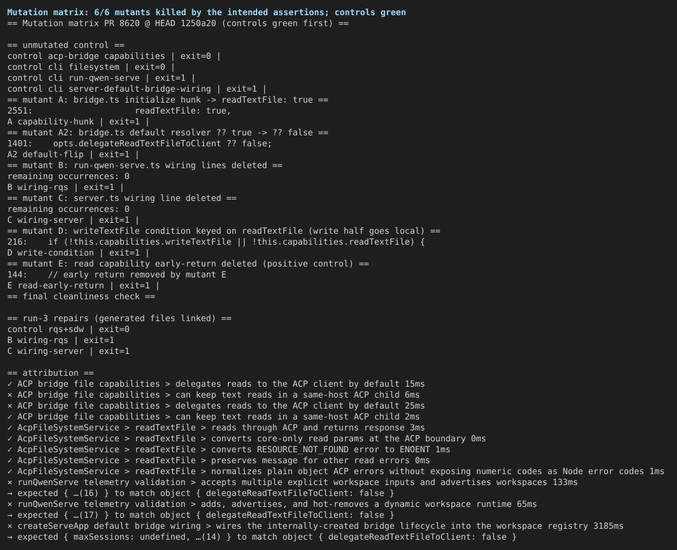
Task: Click the "control cli filesystem" exit=0 line
Action: [91, 67]
